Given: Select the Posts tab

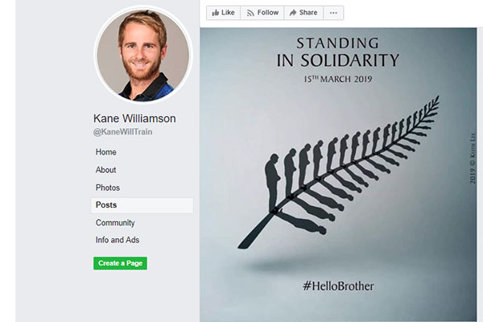Looking at the screenshot, I should coord(142,205).
